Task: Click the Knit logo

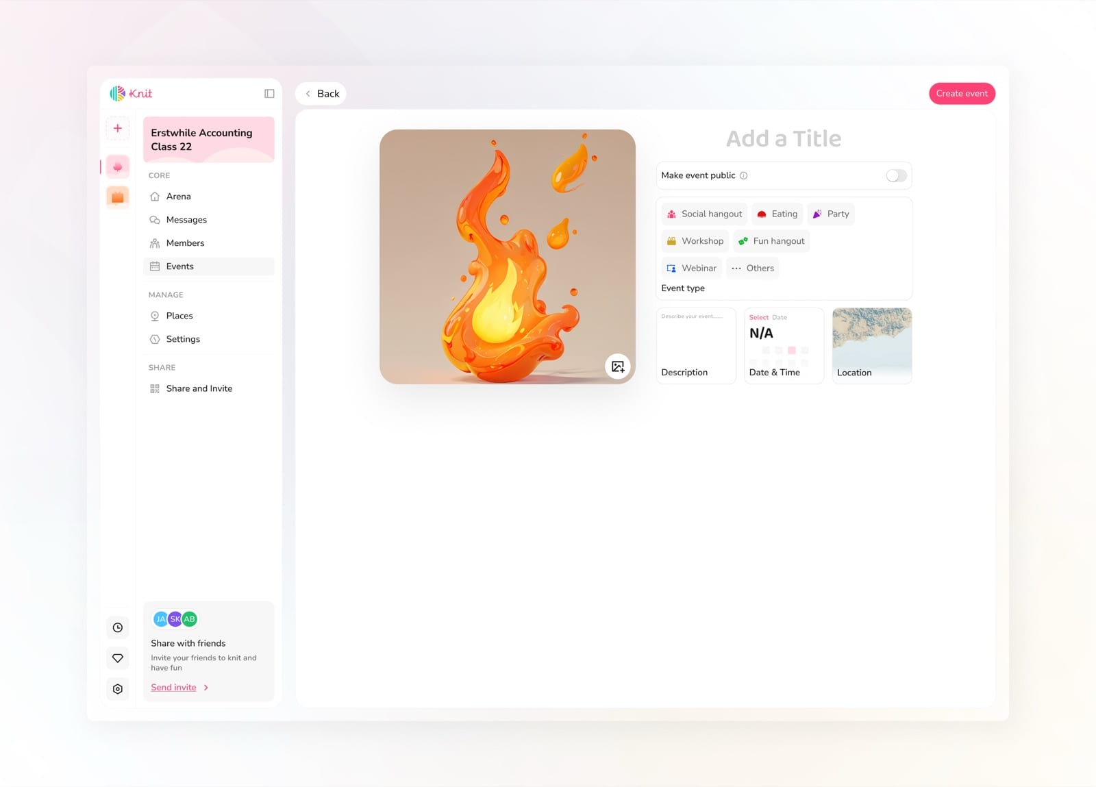Action: (131, 93)
